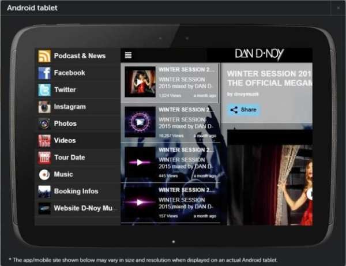346x266 pixels.
Task: Click the YouTube Videos icon
Action: [44, 141]
